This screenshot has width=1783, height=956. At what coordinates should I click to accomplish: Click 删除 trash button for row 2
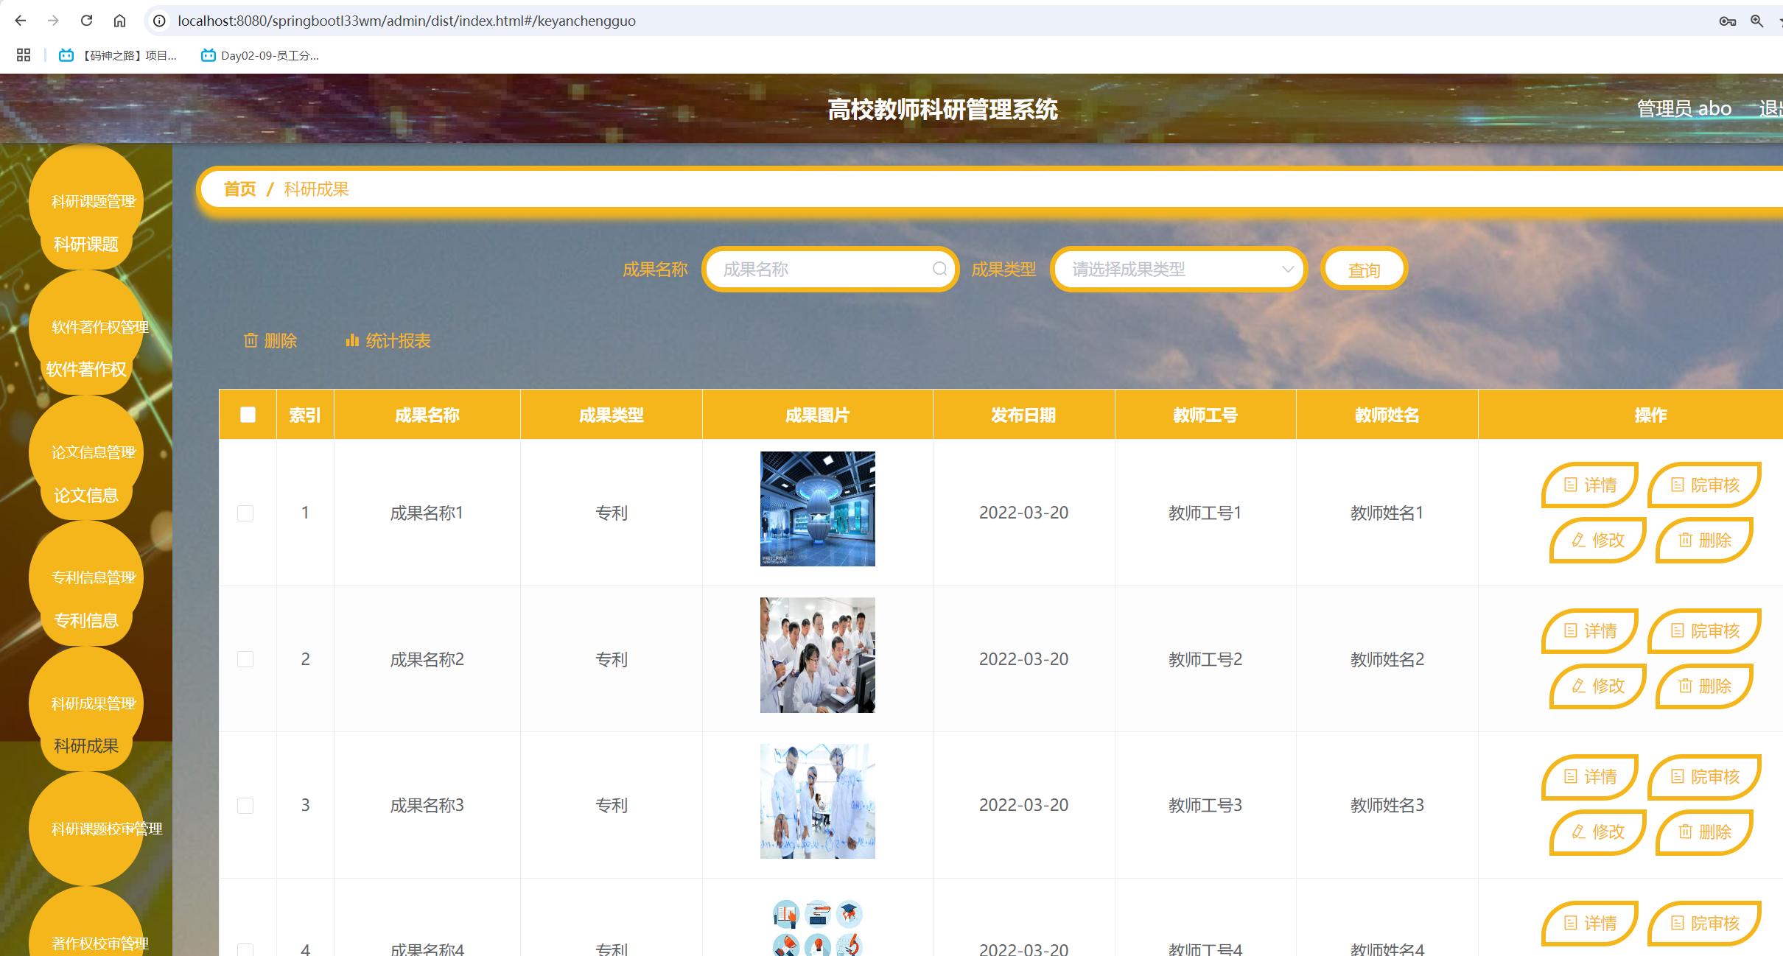click(x=1704, y=686)
